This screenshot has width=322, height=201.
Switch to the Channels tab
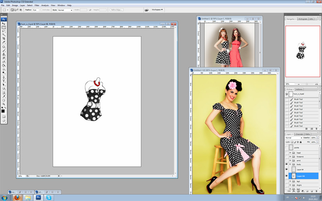[x=299, y=134]
